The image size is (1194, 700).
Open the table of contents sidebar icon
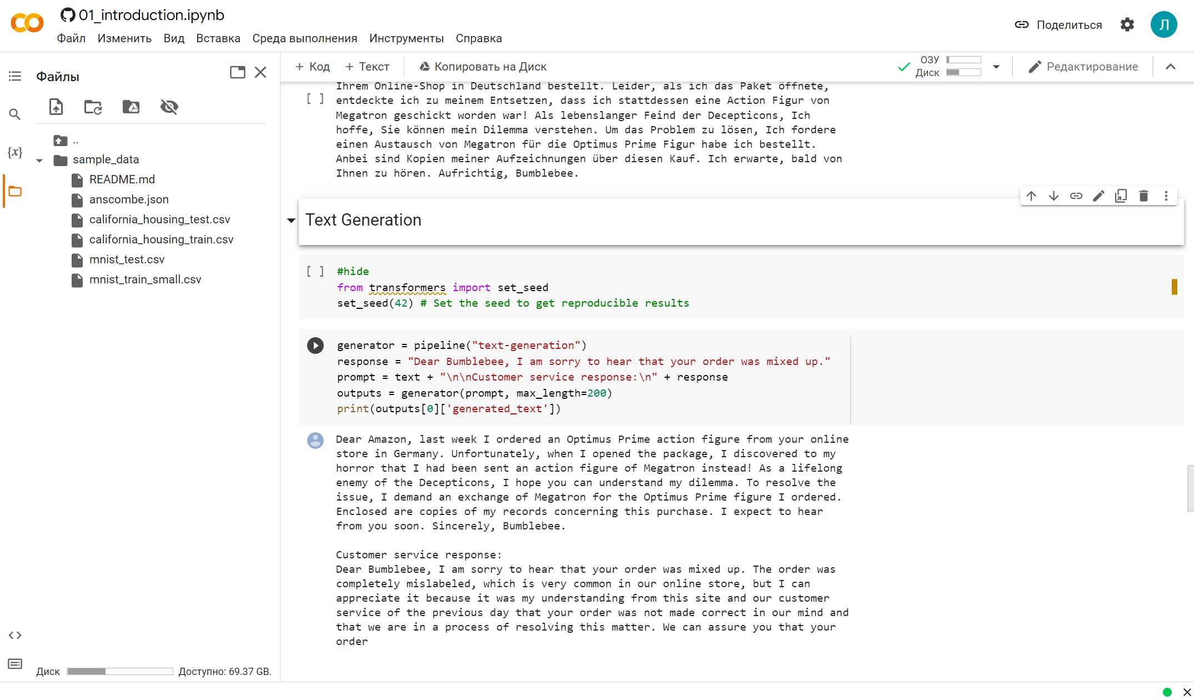click(x=15, y=76)
